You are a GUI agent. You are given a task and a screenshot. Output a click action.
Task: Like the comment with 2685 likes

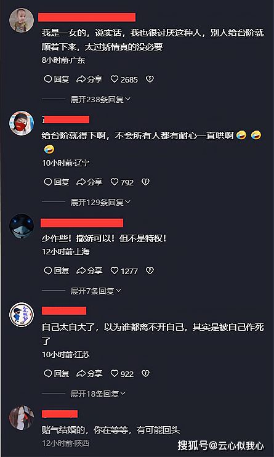tap(124, 79)
